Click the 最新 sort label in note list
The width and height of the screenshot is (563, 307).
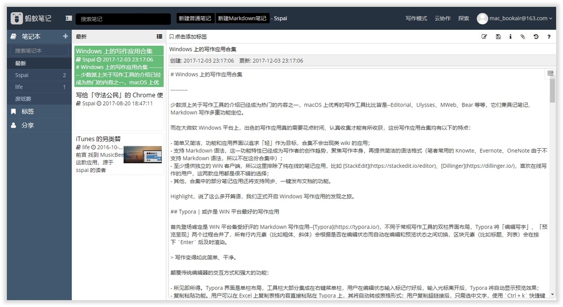click(x=81, y=37)
